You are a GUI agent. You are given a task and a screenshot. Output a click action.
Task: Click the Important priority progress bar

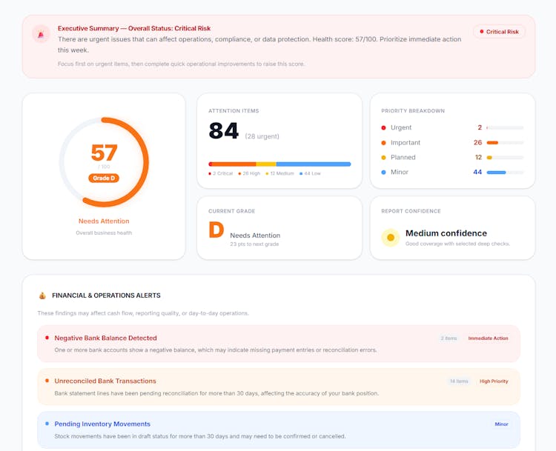[505, 142]
